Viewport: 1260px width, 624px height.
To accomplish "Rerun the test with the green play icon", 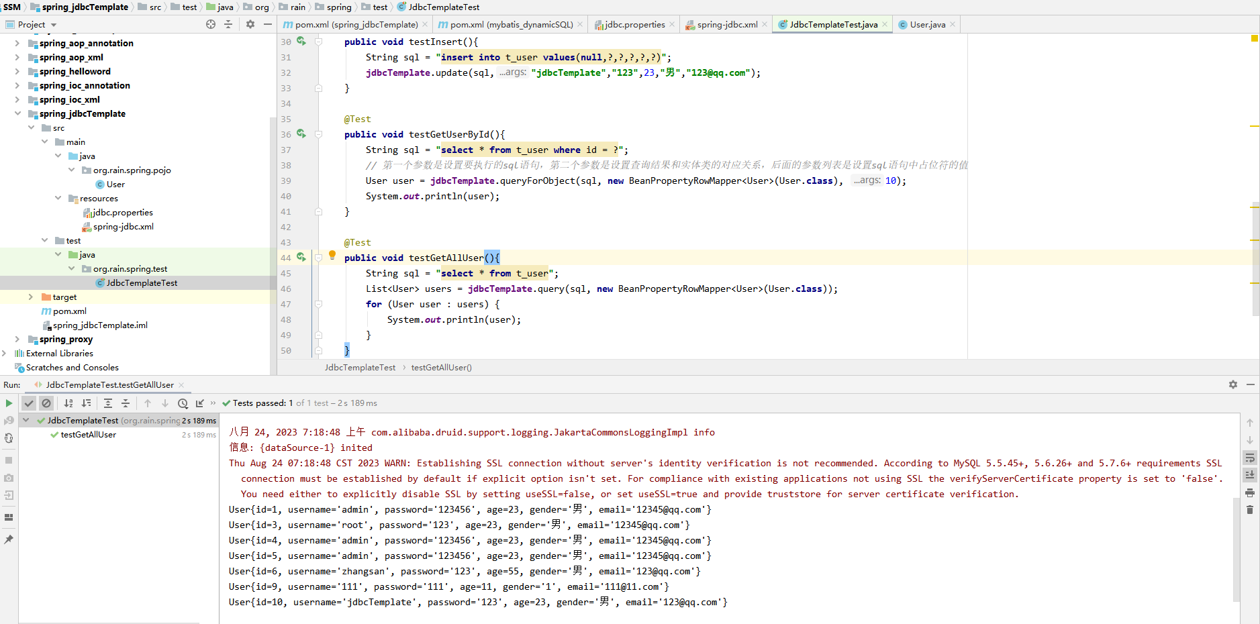I will point(9,403).
